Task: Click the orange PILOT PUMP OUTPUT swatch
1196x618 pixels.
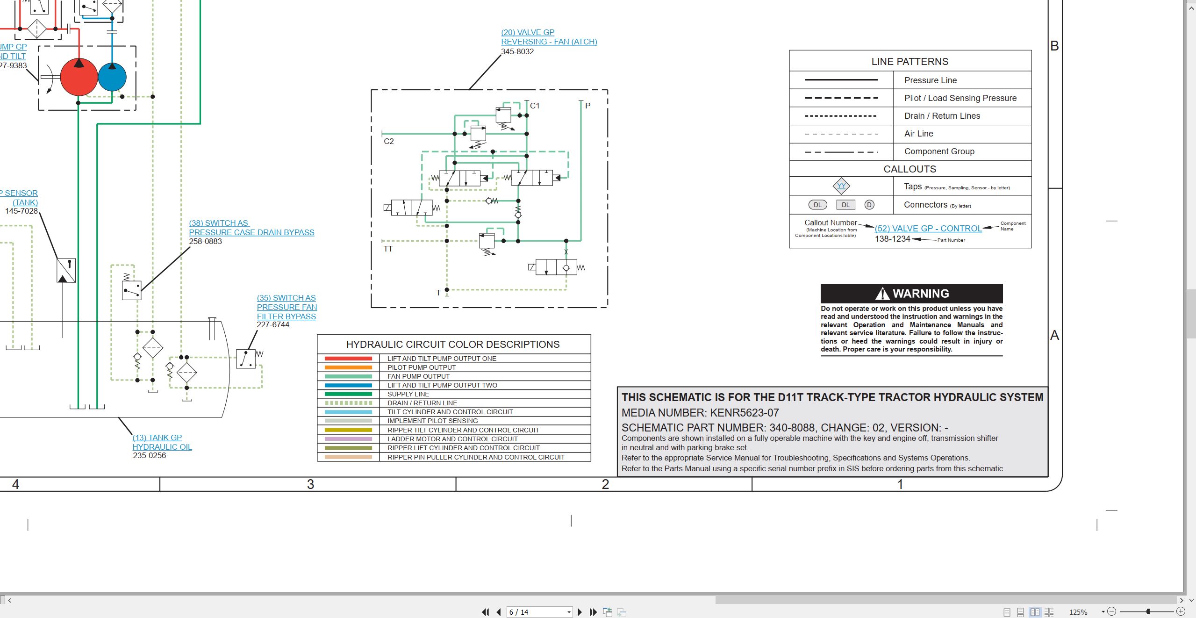Action: pyautogui.click(x=348, y=367)
